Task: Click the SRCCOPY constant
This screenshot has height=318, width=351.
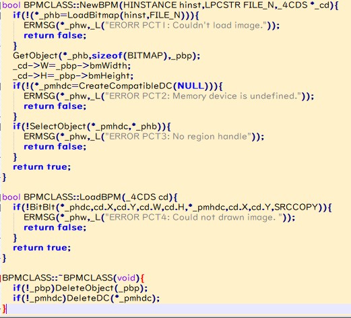Action: point(296,207)
